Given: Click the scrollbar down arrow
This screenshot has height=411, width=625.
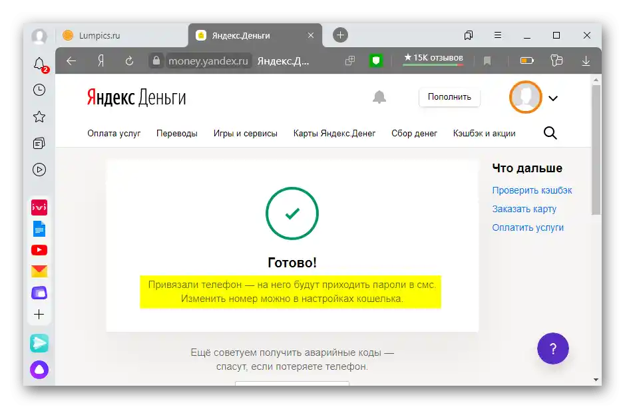Looking at the screenshot, I should click(x=596, y=380).
